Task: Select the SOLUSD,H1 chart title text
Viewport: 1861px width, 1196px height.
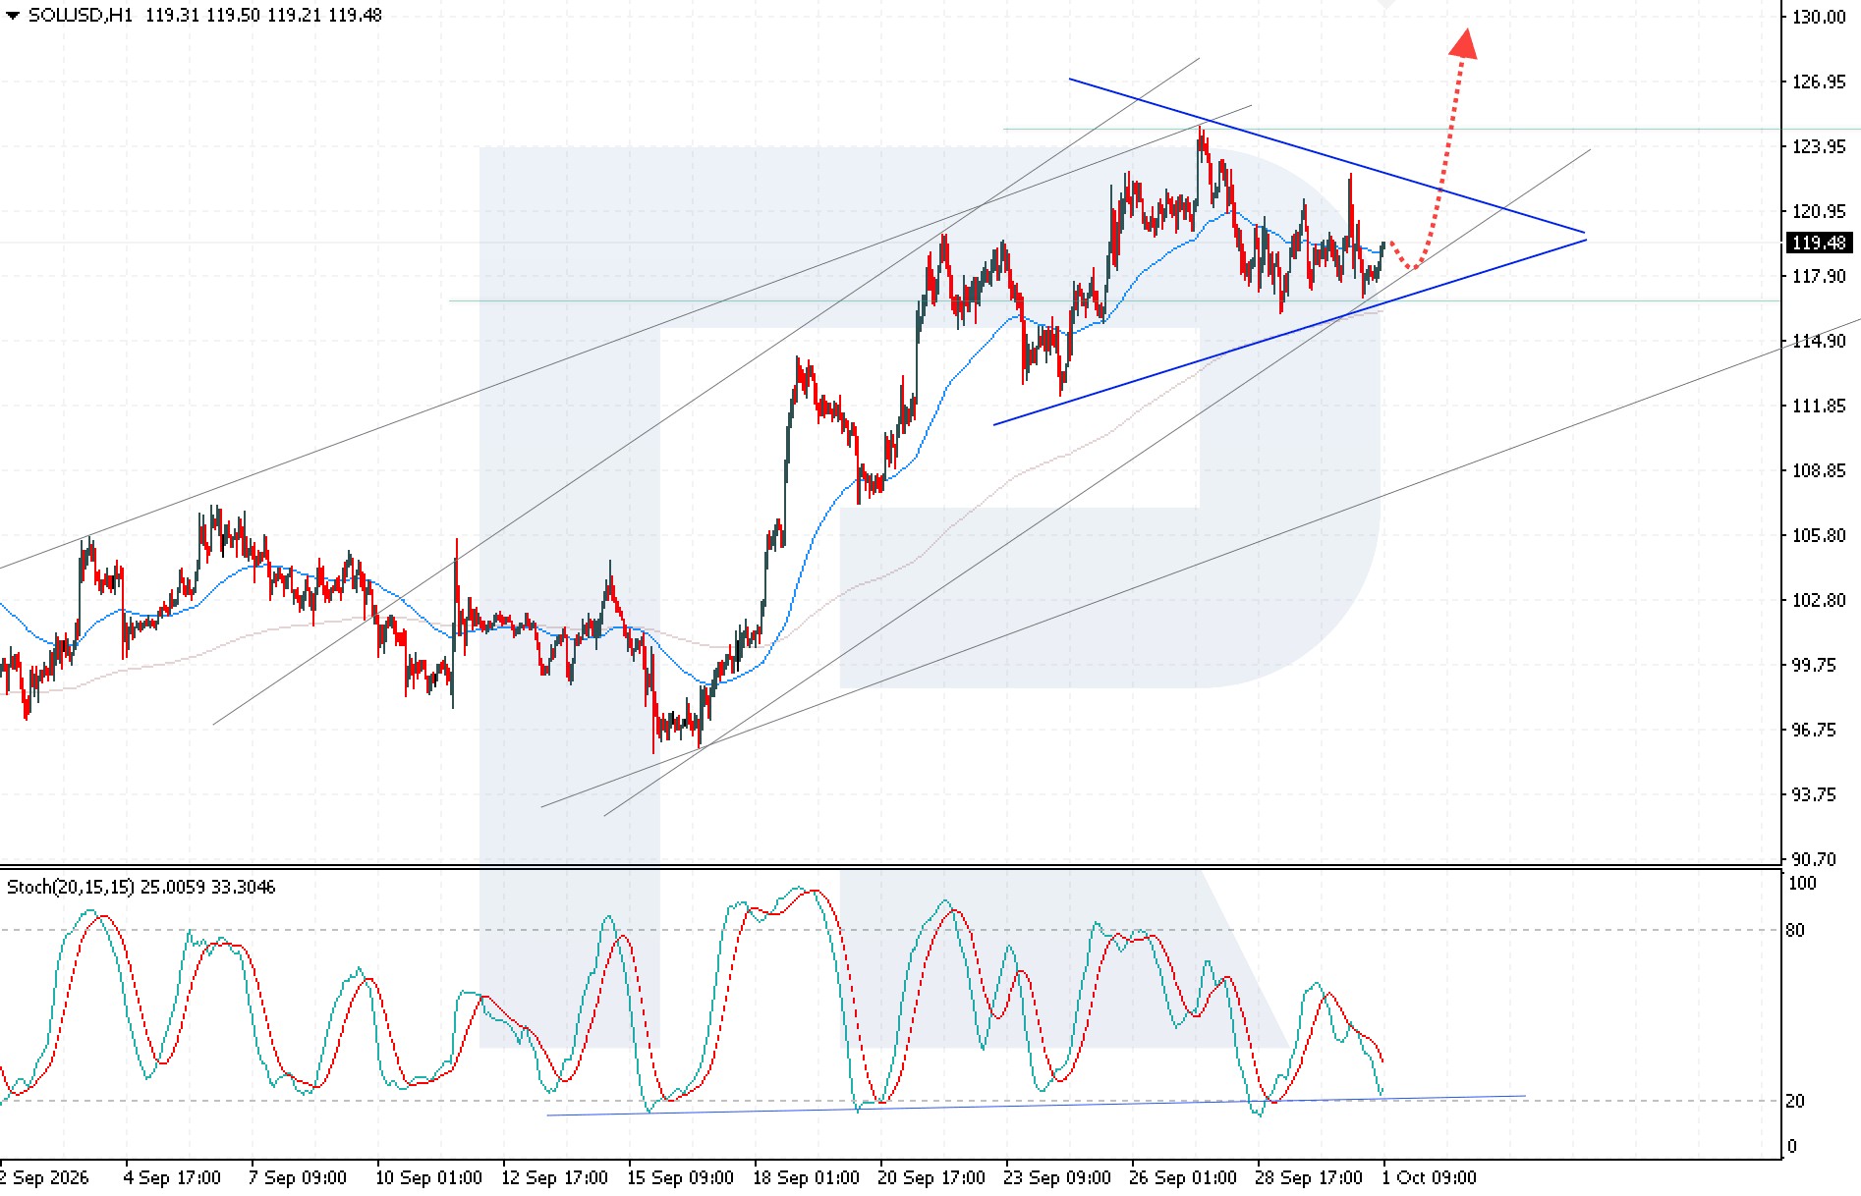Action: click(81, 15)
